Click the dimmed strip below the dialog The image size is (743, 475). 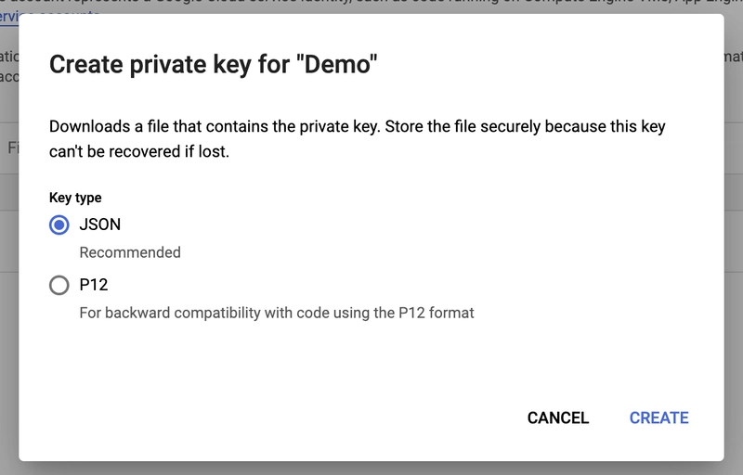371,469
